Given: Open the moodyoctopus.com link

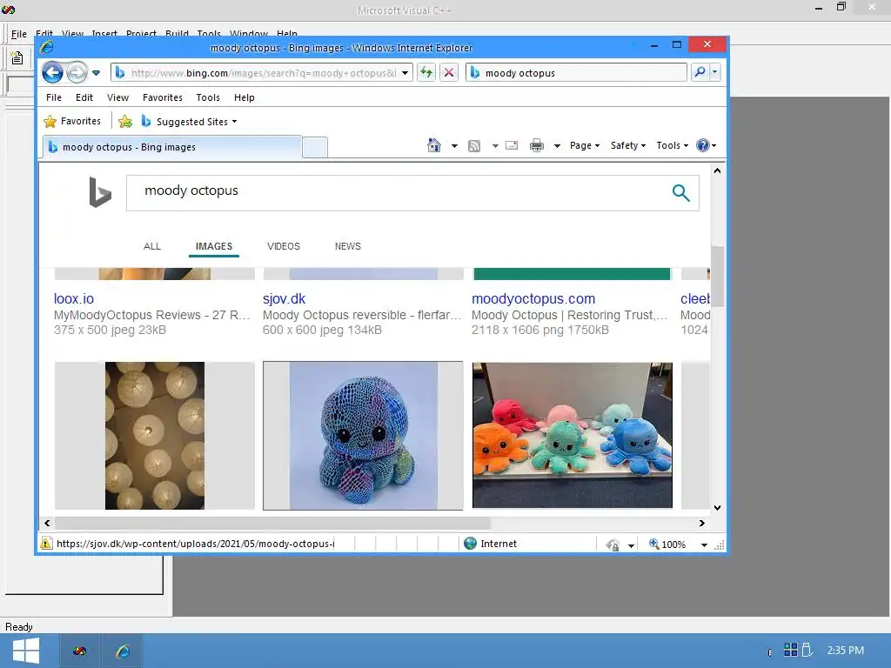Looking at the screenshot, I should [x=533, y=299].
